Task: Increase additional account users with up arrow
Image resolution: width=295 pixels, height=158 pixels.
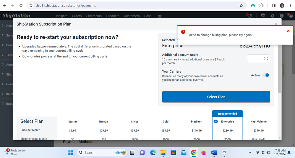Action: [x=268, y=57]
